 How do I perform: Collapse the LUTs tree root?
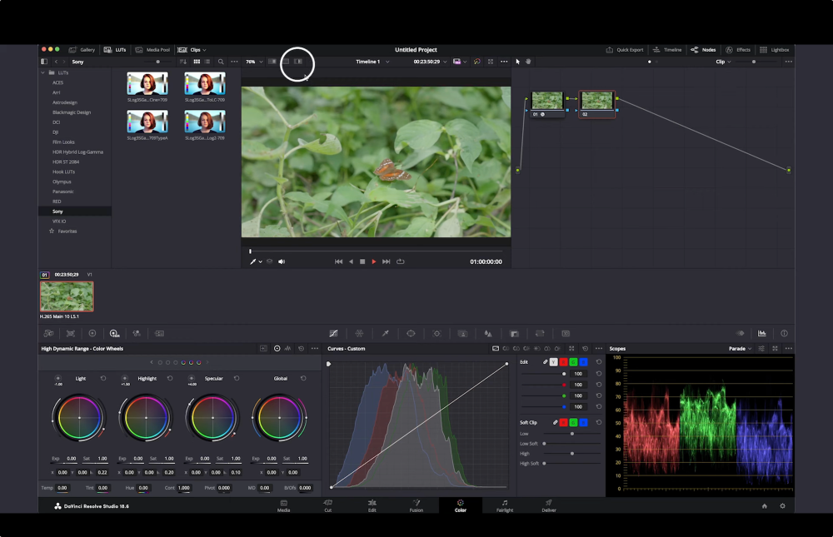43,72
